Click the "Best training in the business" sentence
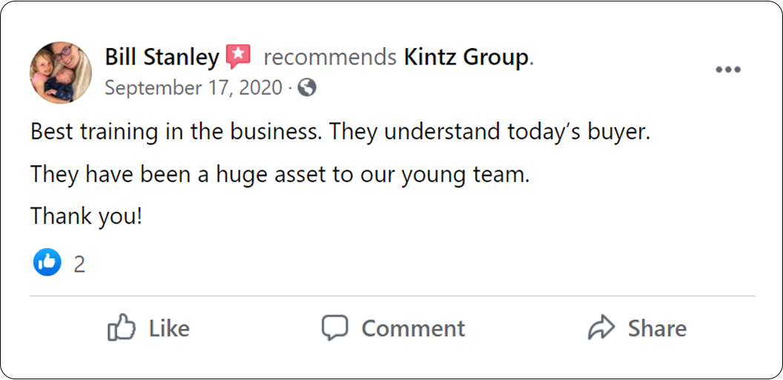This screenshot has height=380, width=783. (176, 133)
